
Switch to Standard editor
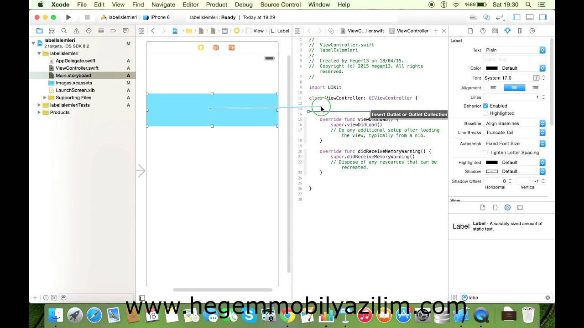(x=474, y=17)
